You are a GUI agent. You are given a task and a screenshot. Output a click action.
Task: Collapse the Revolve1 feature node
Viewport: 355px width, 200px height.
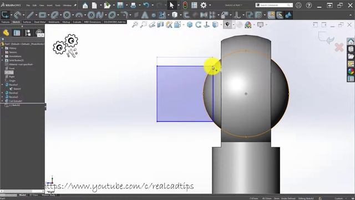point(2,85)
